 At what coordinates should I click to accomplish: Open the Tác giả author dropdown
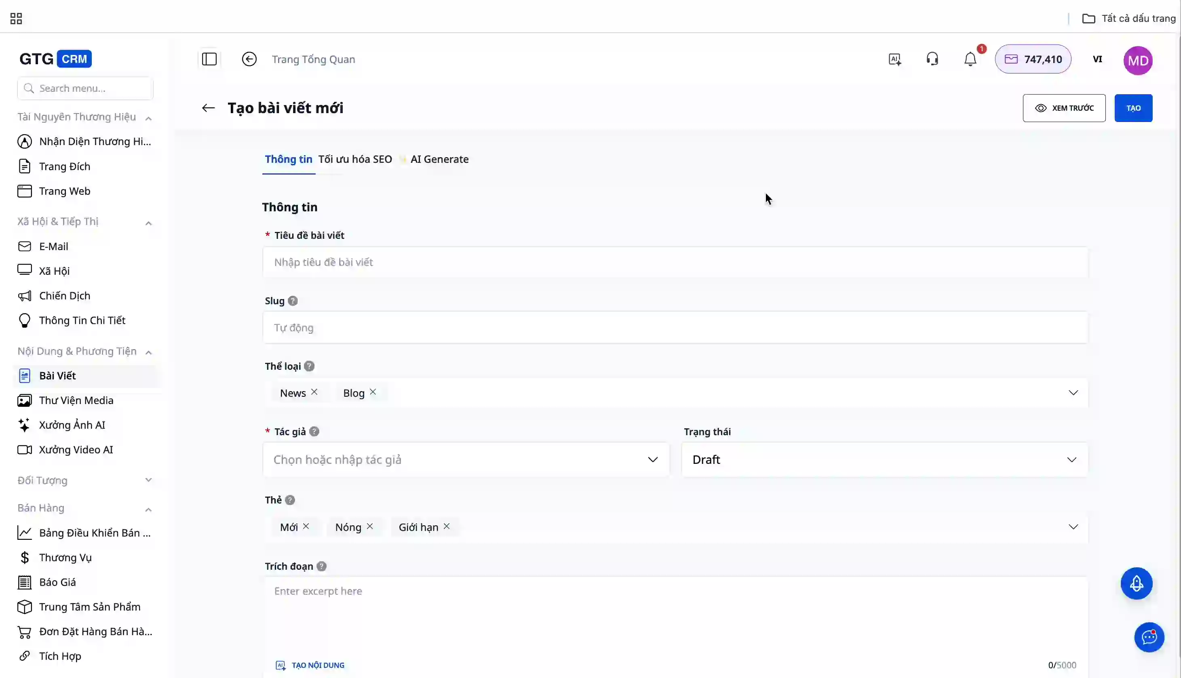pos(466,459)
